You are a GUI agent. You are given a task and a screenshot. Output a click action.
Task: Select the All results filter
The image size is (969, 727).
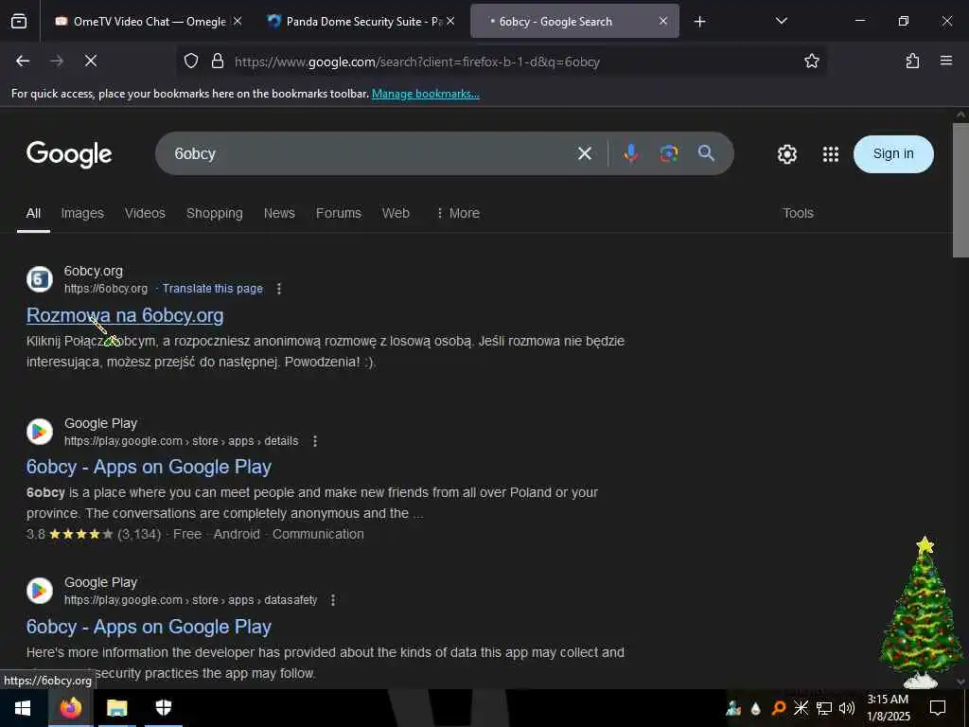[33, 213]
